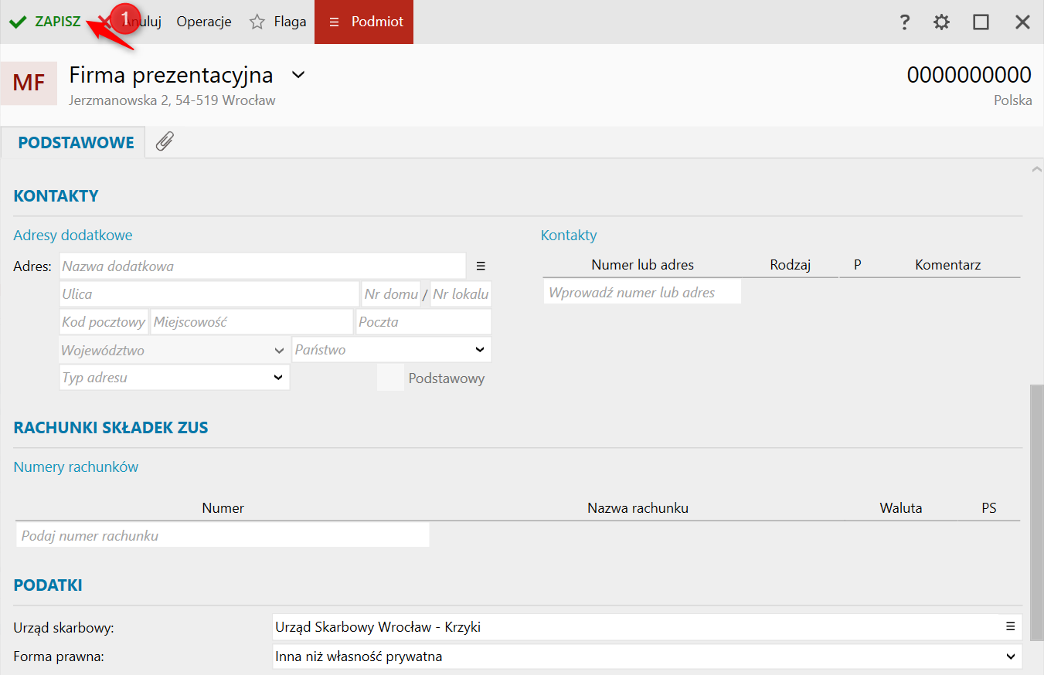Screen dimensions: 1044x675
Task: Open the Operacje menu
Action: point(204,22)
